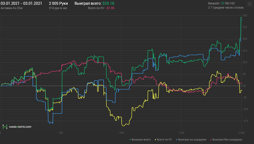Toggle the green 'Выиграл всего' legend series
254x144 pixels.
140,140
